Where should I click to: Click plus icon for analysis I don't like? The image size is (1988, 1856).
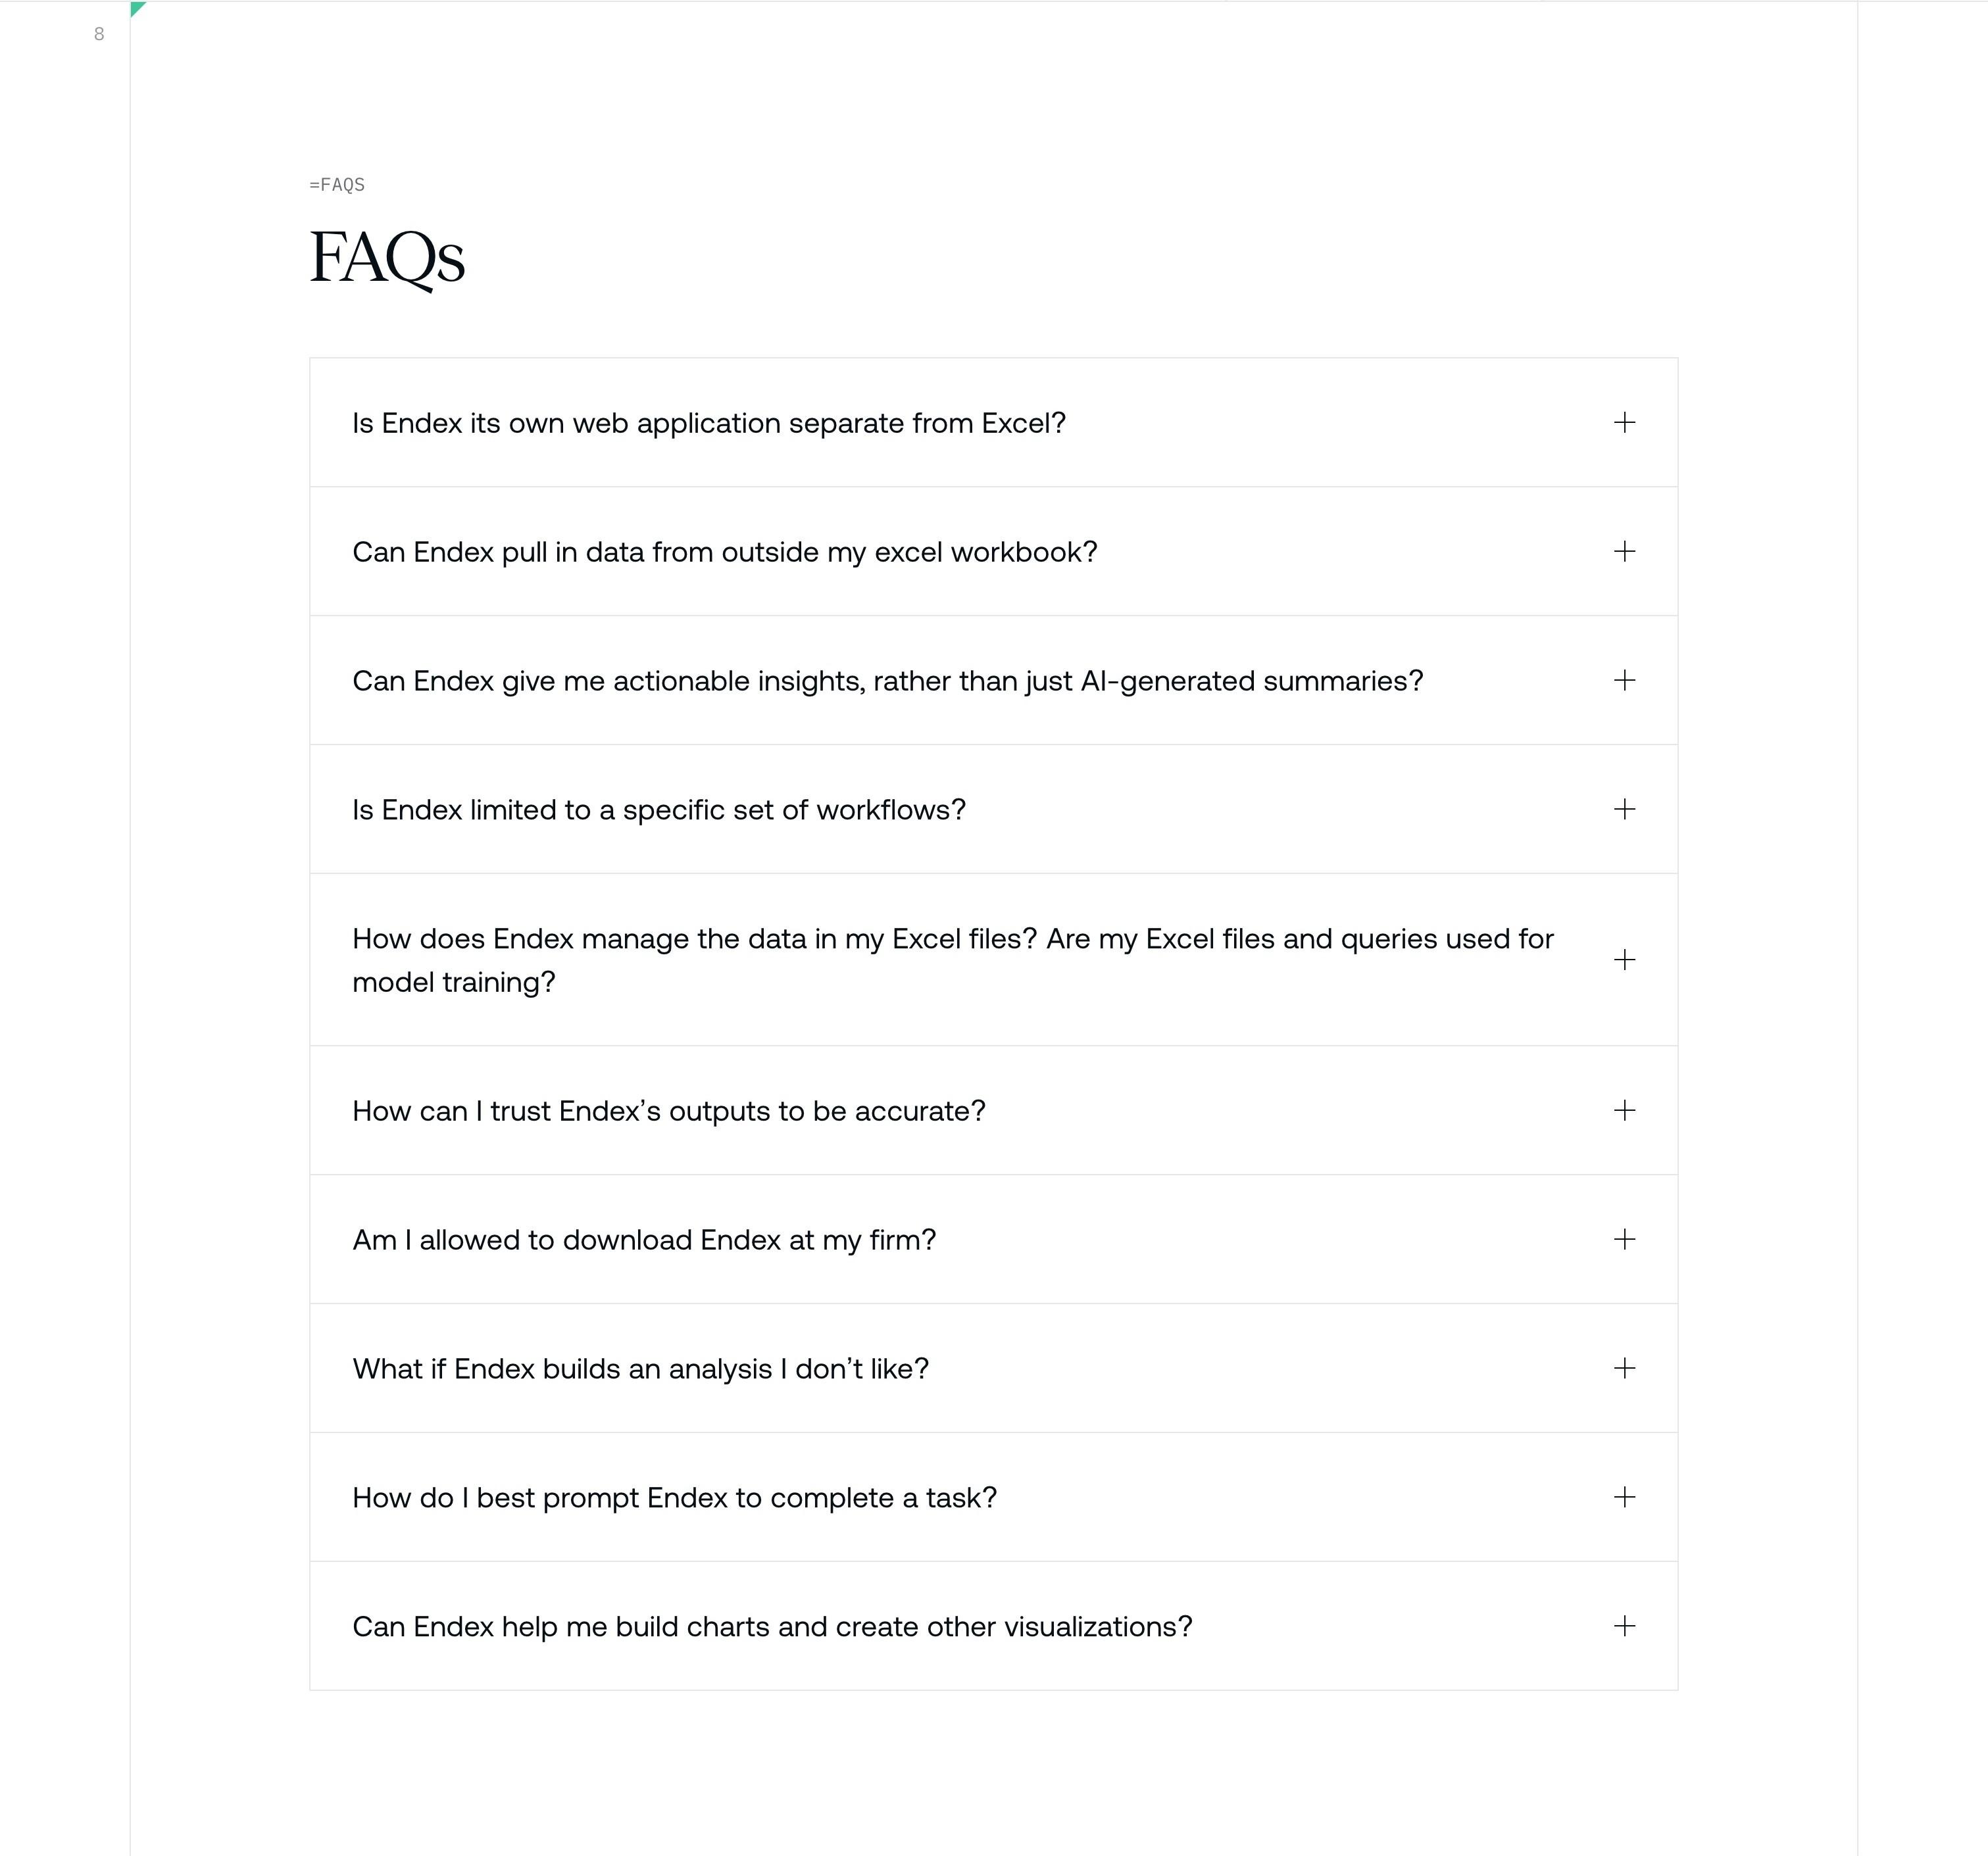1624,1368
